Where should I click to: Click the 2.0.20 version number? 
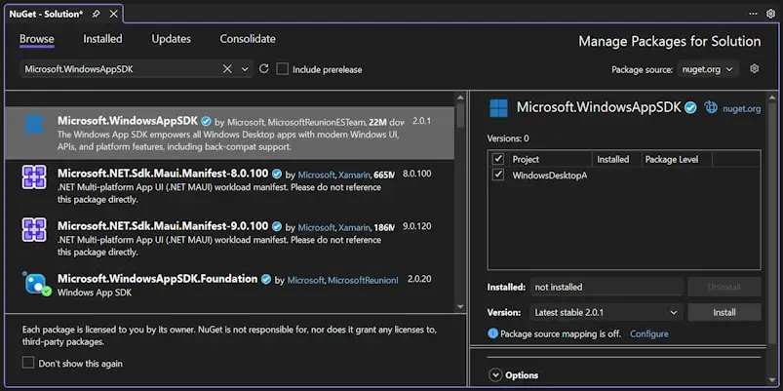[x=419, y=279]
